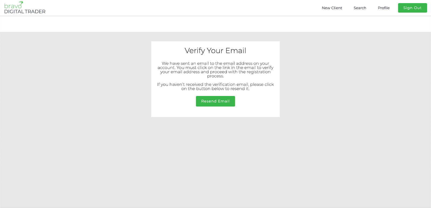
Task: Click the Bravo hummingbird logo icon
Action: [21, 3]
